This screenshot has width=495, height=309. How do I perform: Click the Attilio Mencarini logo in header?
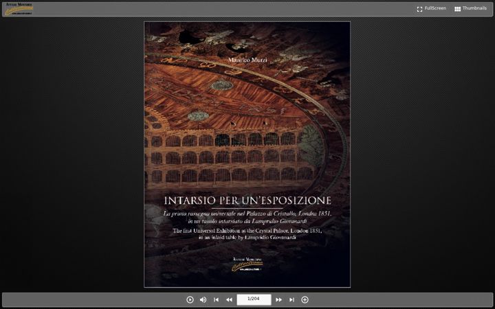[x=19, y=9]
